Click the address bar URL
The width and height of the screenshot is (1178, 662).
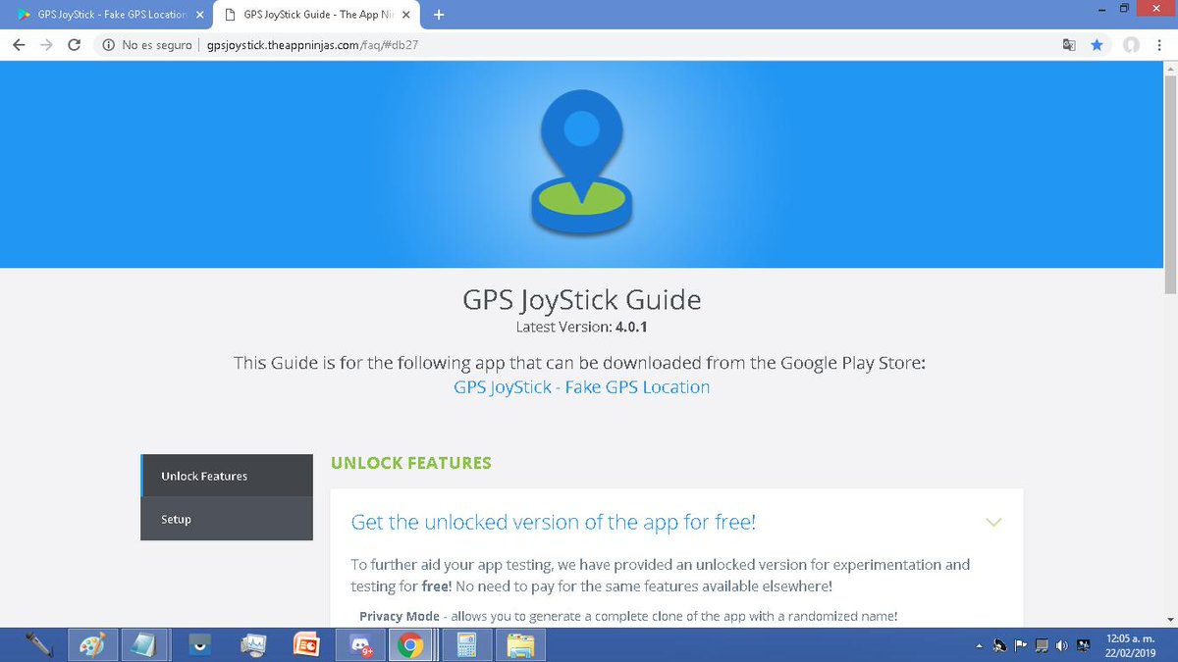click(x=313, y=45)
